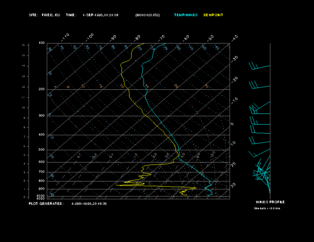
Task: Click the 400 pressure level label
Action: pyautogui.click(x=42, y=134)
